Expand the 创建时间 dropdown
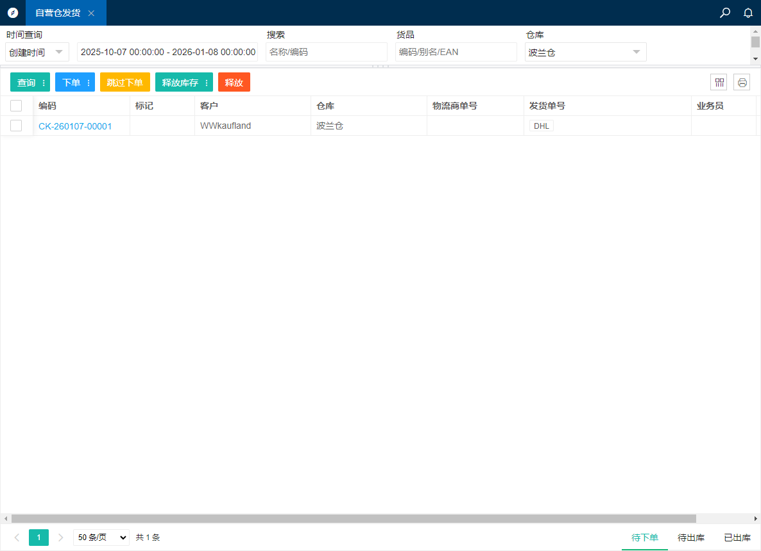Viewport: 761px width, 551px height. tap(37, 52)
